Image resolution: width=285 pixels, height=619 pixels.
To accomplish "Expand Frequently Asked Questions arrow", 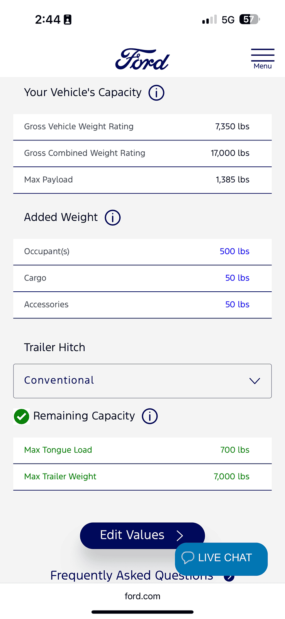I will pos(229,578).
